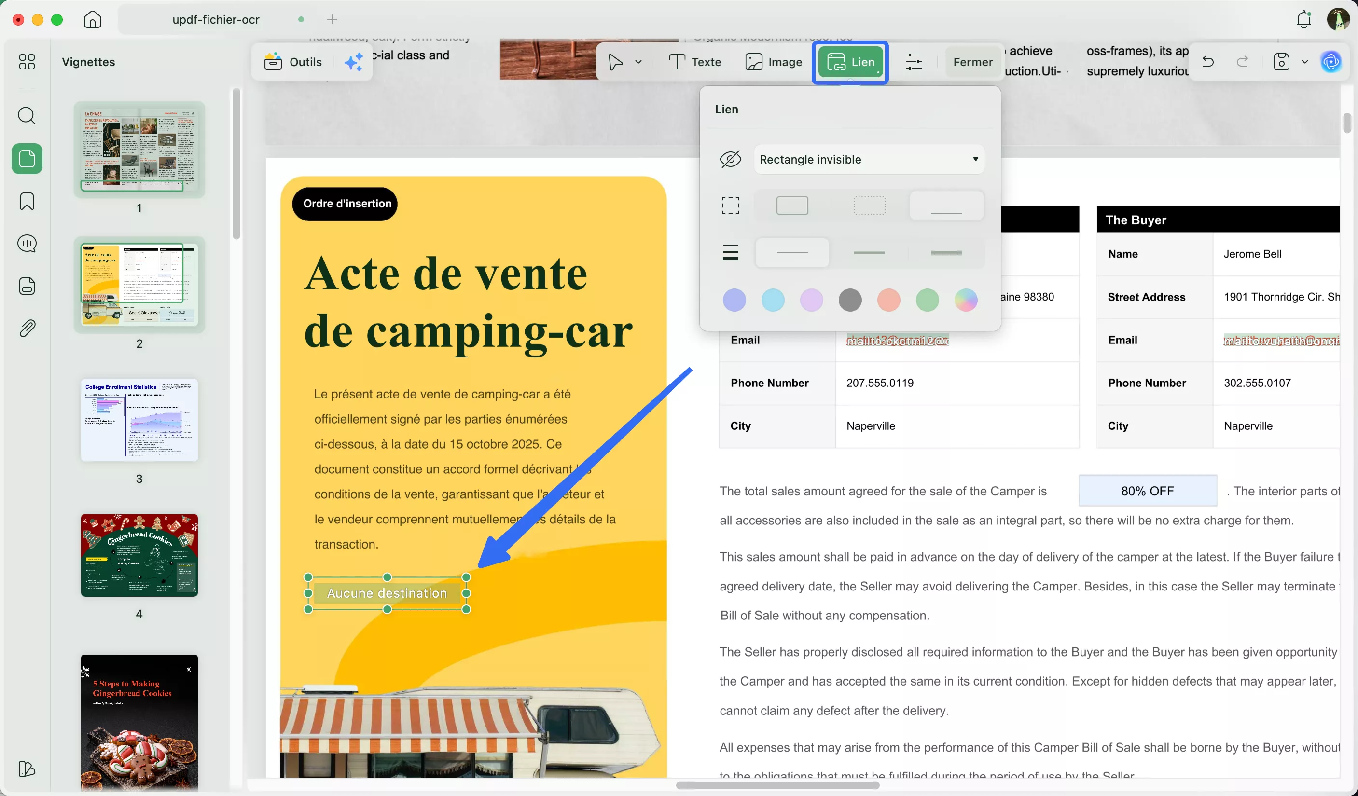Viewport: 1358px width, 796px height.
Task: Open the selection tool dropdown arrow
Action: click(638, 61)
